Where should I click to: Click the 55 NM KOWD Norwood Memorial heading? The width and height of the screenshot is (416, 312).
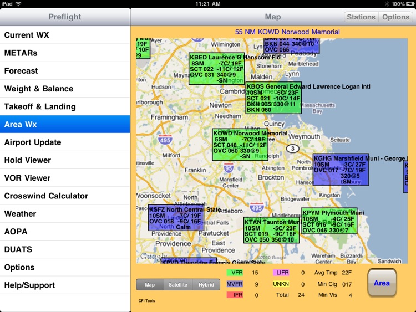pyautogui.click(x=287, y=32)
